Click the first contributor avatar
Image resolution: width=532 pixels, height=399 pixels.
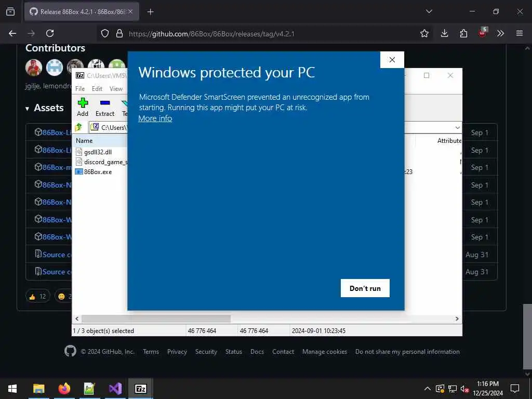click(x=34, y=67)
